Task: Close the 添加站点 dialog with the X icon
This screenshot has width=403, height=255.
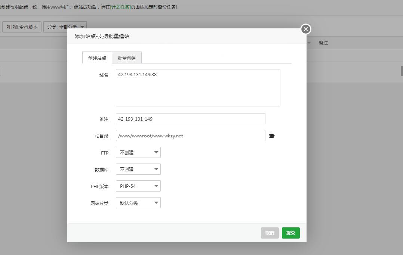Action: click(x=306, y=29)
